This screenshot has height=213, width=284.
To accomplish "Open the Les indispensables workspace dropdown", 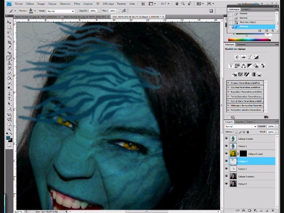I will point(250,4).
